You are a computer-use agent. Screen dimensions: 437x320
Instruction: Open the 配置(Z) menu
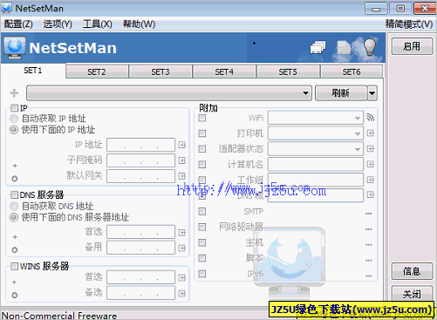tap(18, 24)
